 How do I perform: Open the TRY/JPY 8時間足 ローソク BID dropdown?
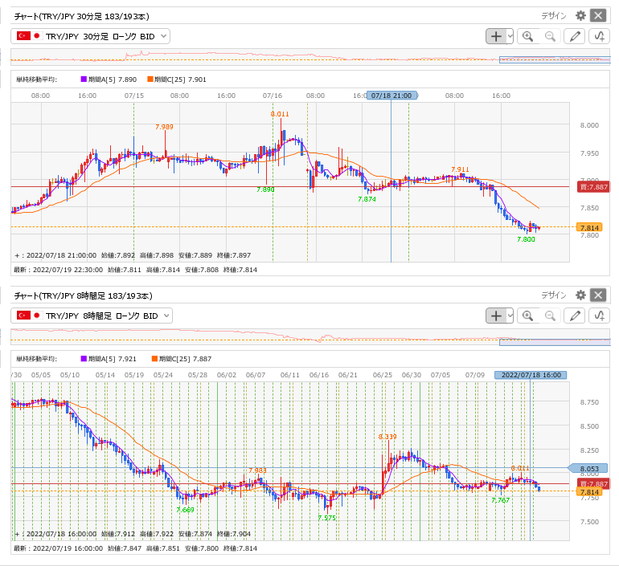(x=92, y=316)
